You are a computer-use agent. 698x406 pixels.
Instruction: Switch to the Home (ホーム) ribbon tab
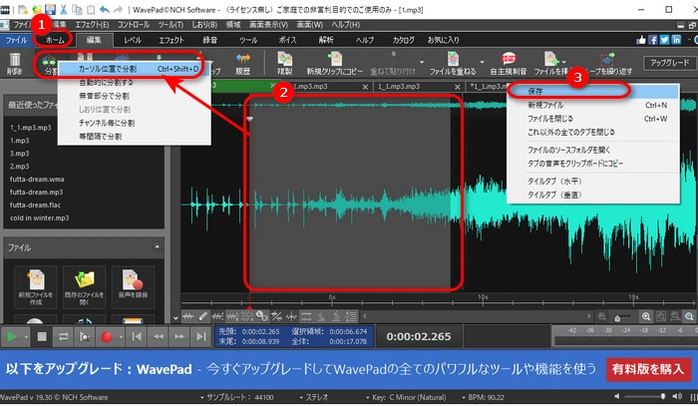point(55,40)
